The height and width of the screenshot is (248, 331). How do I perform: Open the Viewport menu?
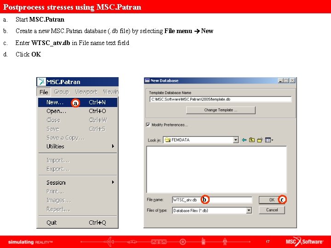(86, 92)
